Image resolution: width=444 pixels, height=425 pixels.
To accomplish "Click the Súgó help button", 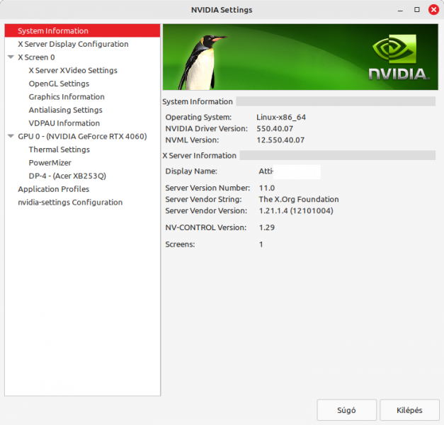I will [346, 410].
